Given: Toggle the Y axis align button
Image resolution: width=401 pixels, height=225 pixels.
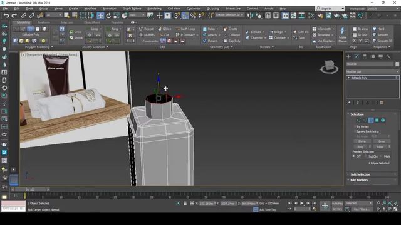Looking at the screenshot, I should coord(360,41).
